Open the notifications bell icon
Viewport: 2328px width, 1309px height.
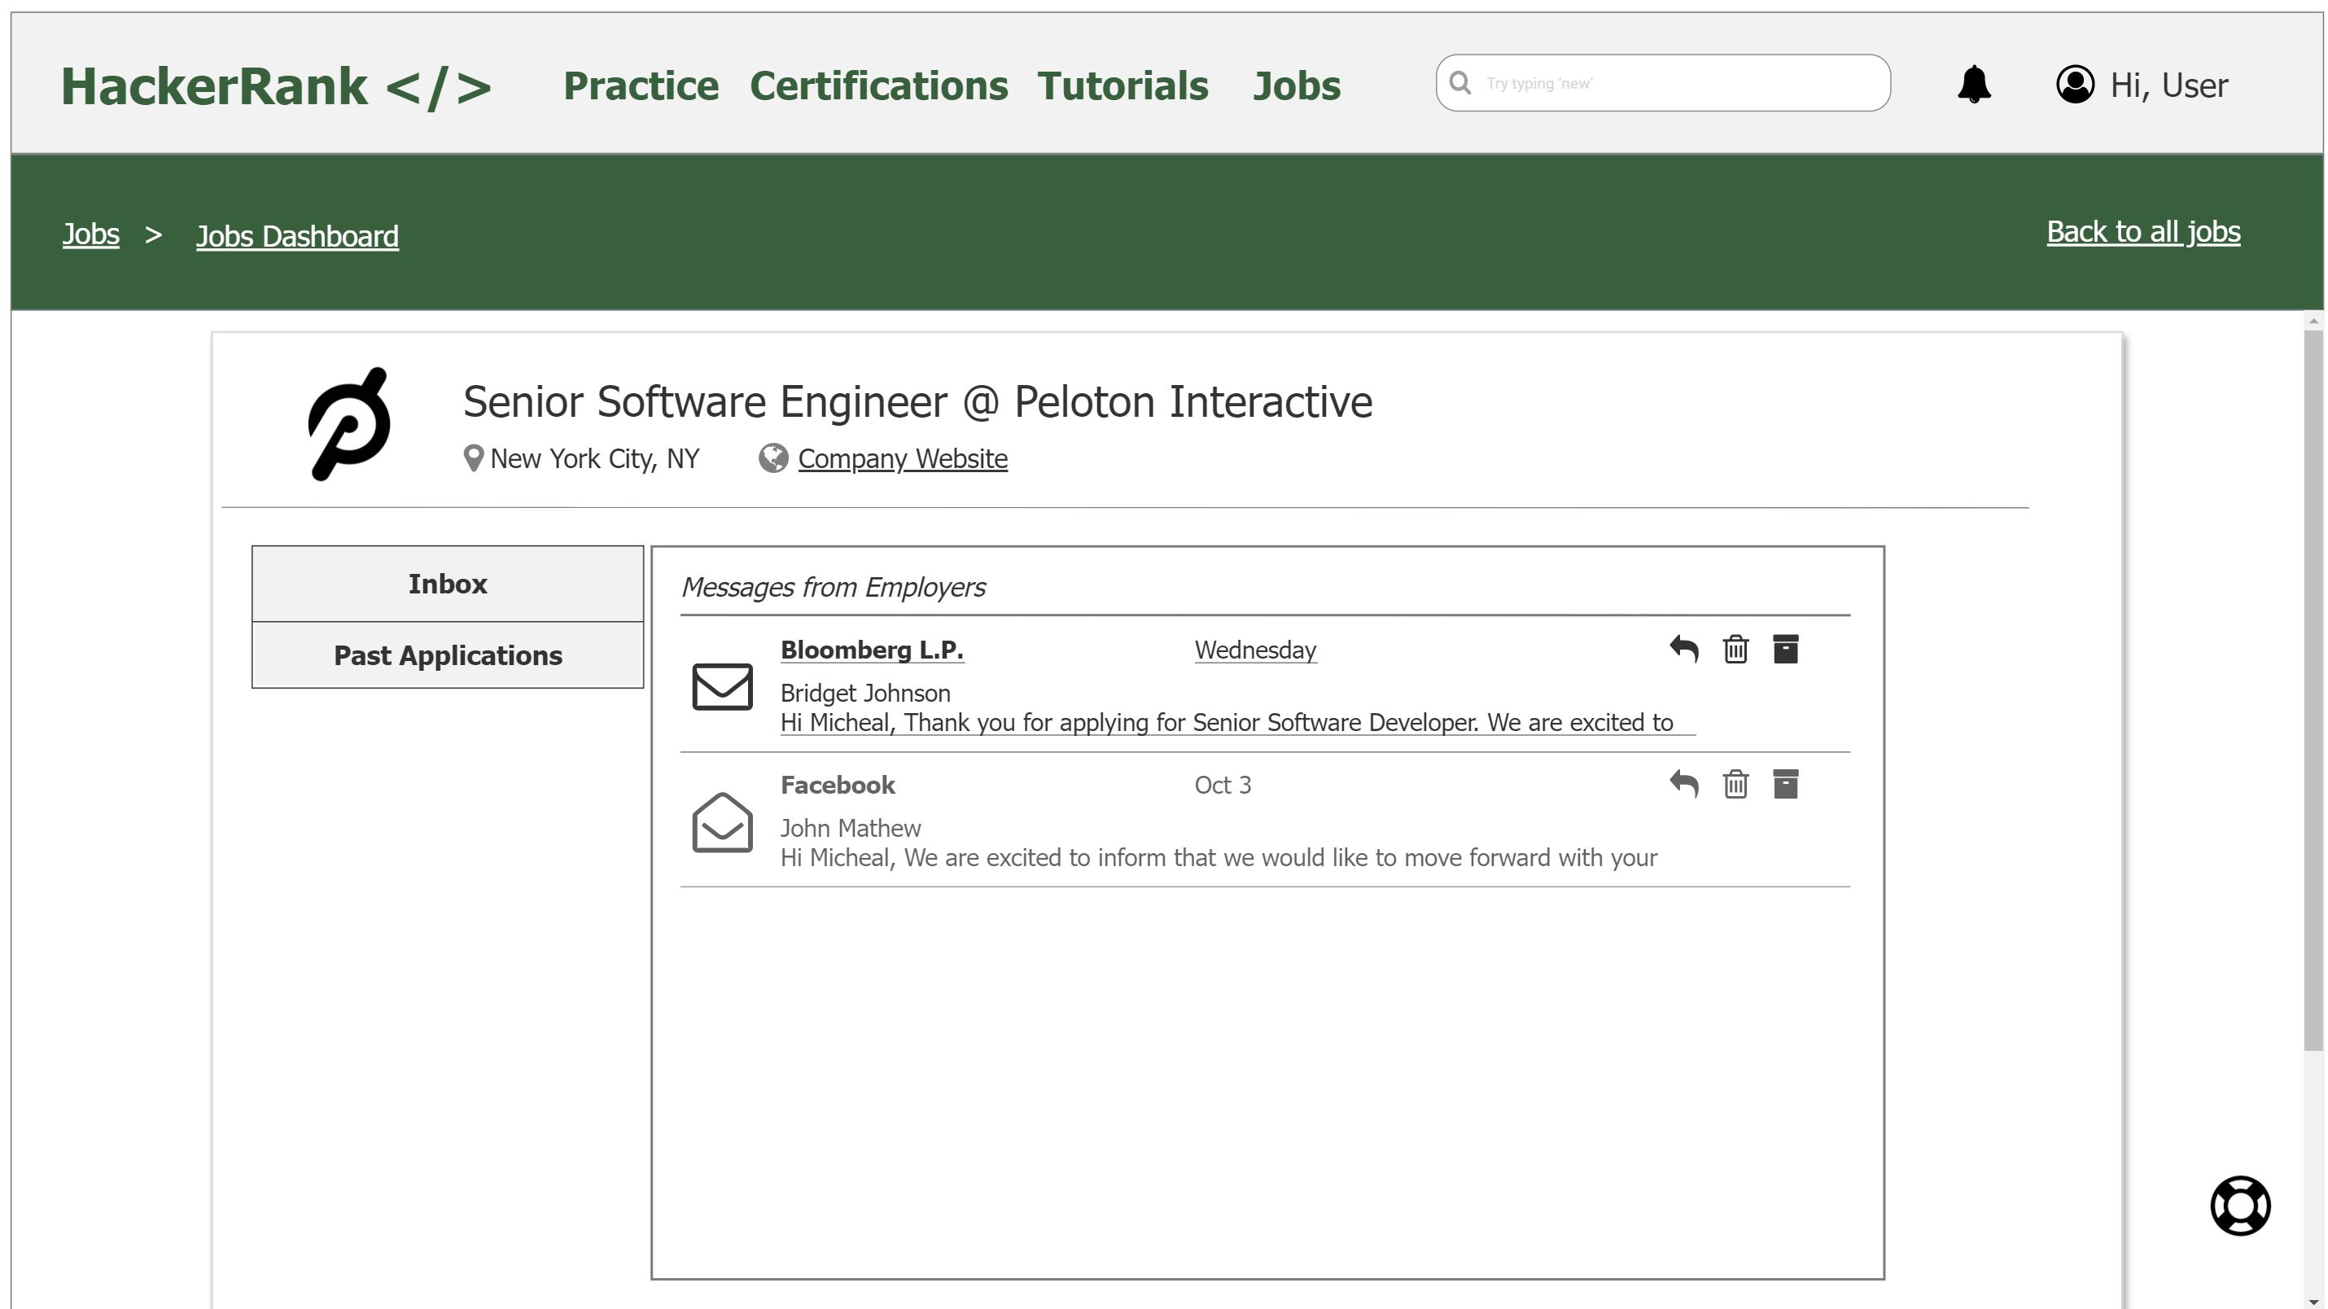click(1976, 83)
